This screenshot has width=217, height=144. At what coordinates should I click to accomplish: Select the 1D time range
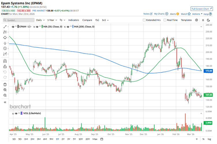pos(14,139)
